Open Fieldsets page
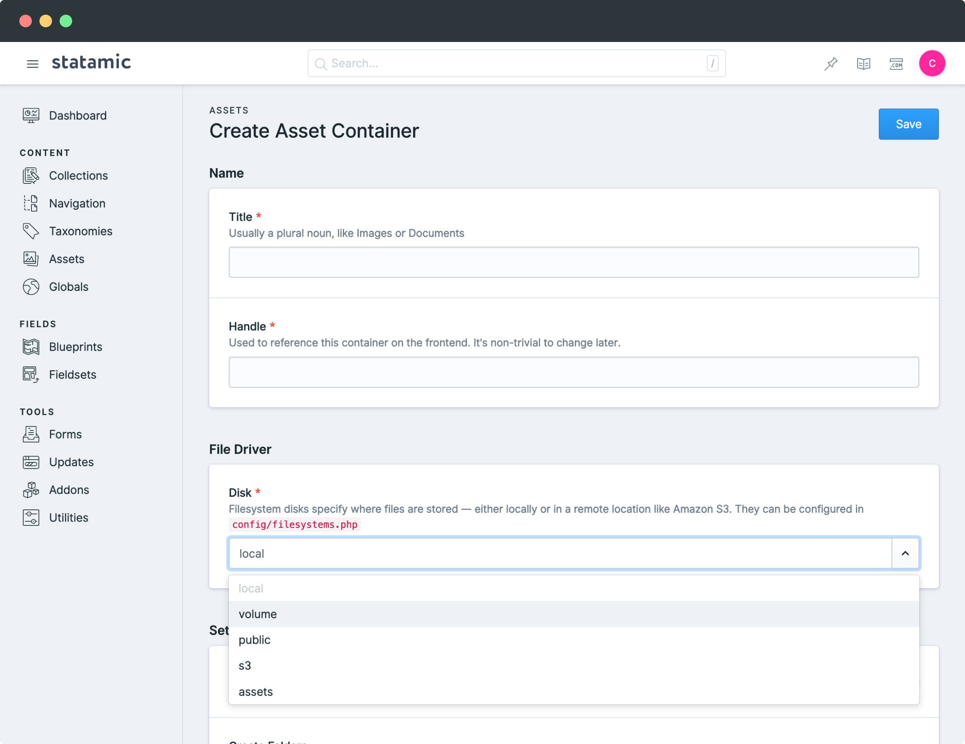The width and height of the screenshot is (965, 744). coord(73,375)
